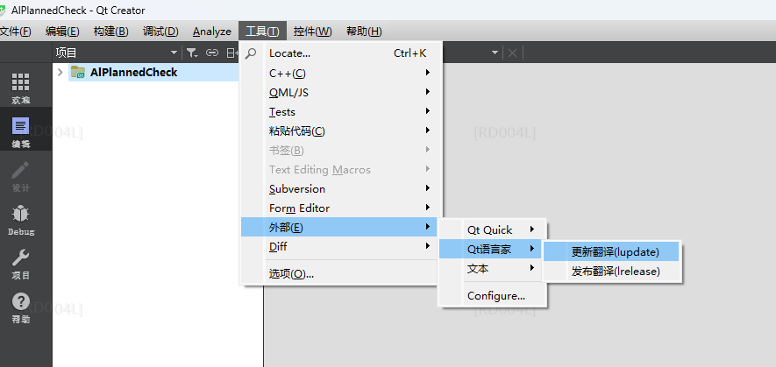Run 发布翻译(lrelease)

point(612,271)
